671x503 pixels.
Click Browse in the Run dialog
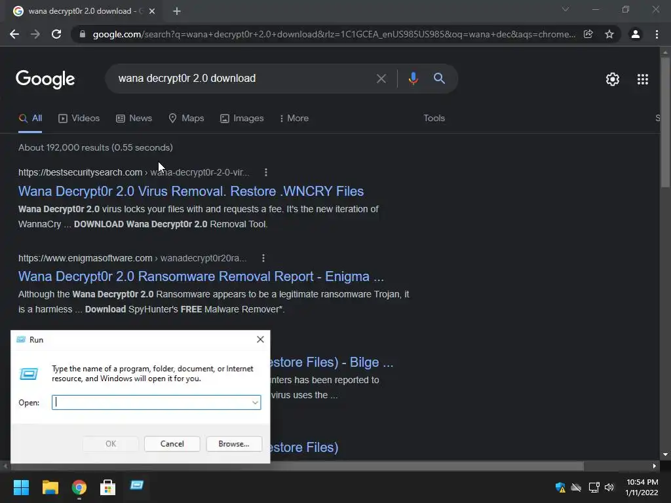(234, 444)
